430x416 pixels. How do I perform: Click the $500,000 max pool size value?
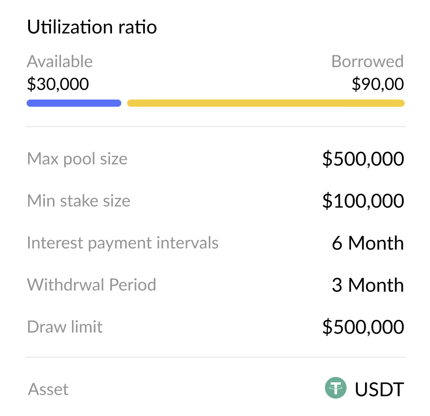coord(363,159)
